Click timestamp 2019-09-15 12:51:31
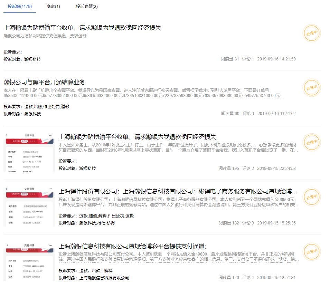Image resolution: width=329 pixels, height=288 pixels. [x=276, y=278]
